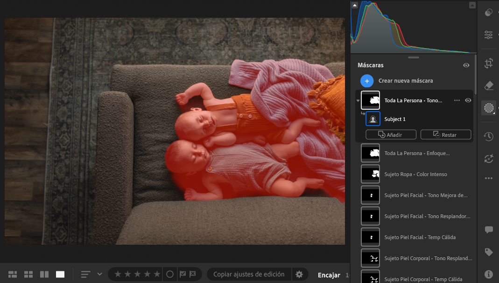Open the photo info panel icon
The height and width of the screenshot is (283, 499).
489,274
